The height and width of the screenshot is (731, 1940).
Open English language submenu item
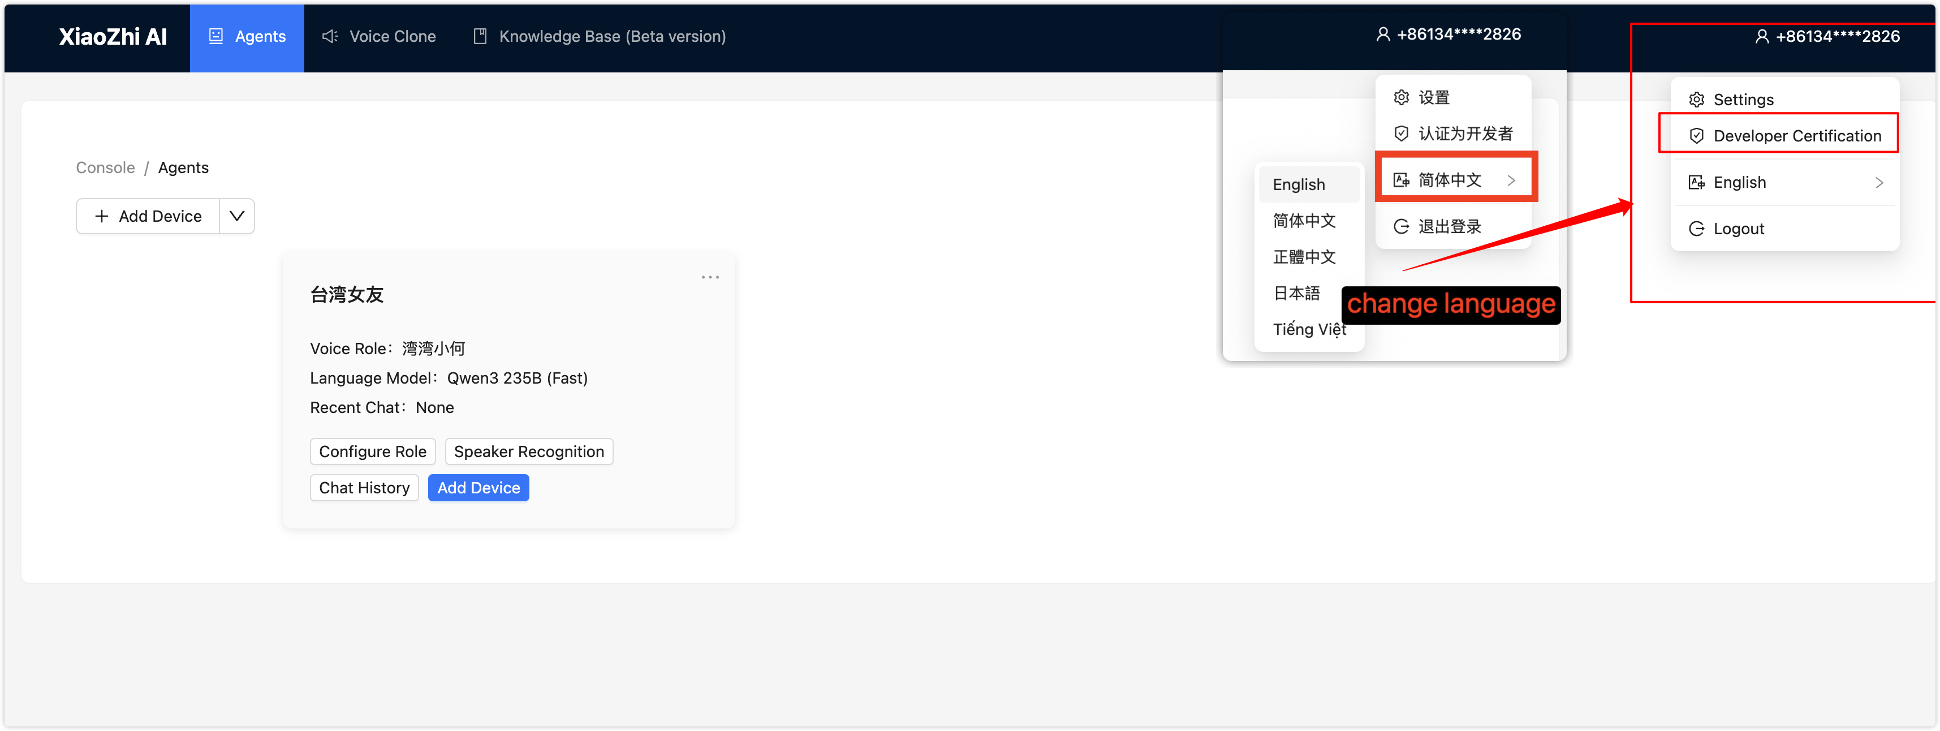coord(1784,182)
